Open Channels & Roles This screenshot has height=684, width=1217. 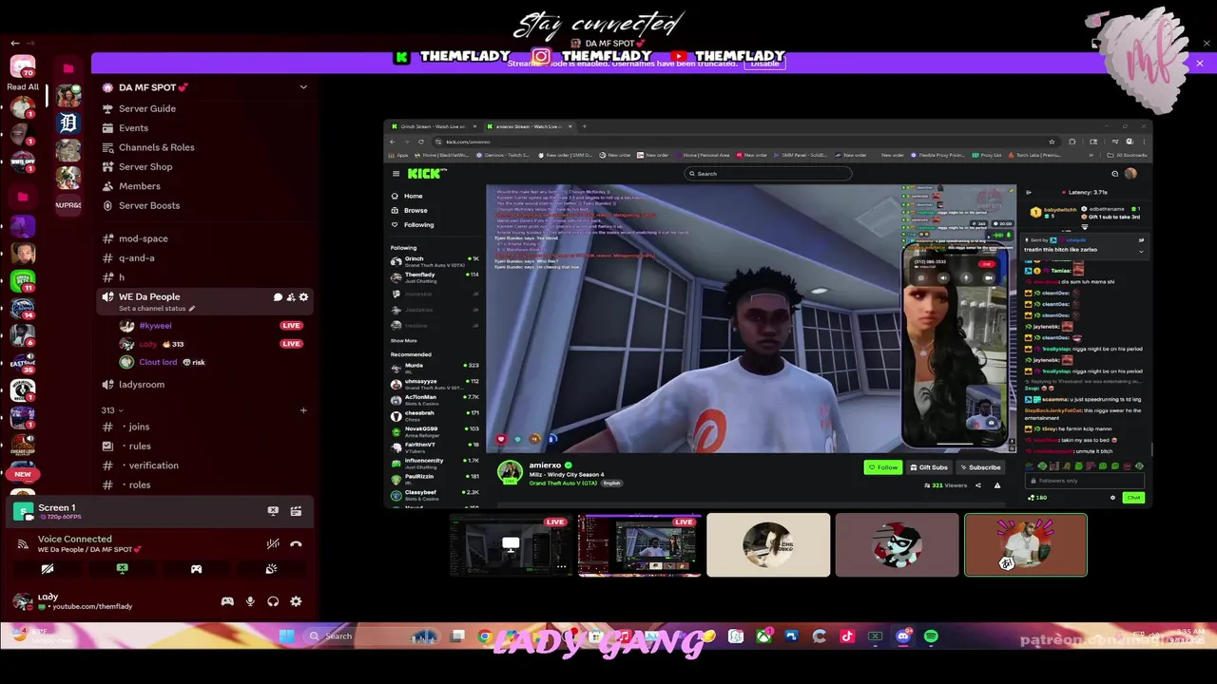pos(156,147)
